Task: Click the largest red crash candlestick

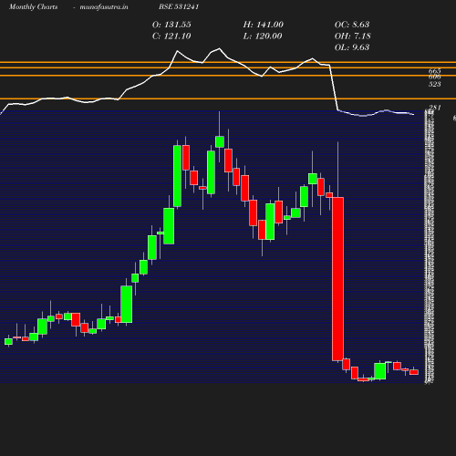Action: 337,279
